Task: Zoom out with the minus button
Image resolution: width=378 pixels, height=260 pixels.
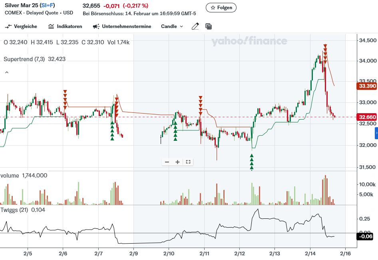Action: pos(167,162)
